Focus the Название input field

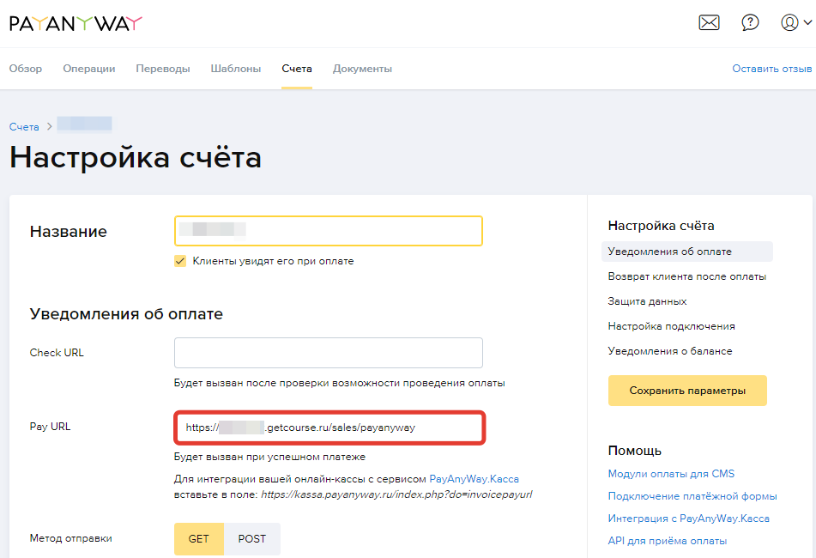point(329,231)
